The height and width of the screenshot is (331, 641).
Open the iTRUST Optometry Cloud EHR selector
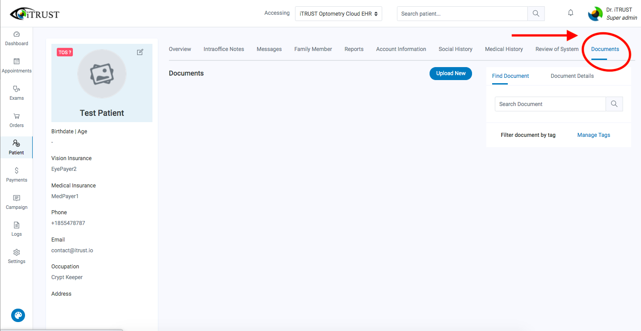[338, 13]
